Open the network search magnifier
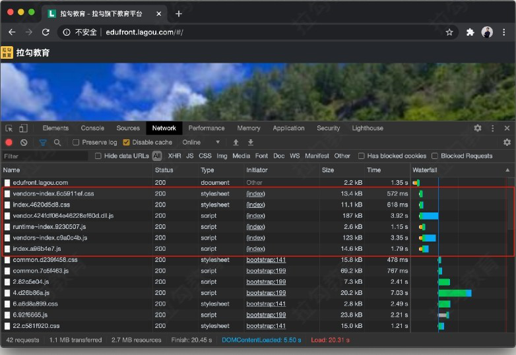 (57, 143)
